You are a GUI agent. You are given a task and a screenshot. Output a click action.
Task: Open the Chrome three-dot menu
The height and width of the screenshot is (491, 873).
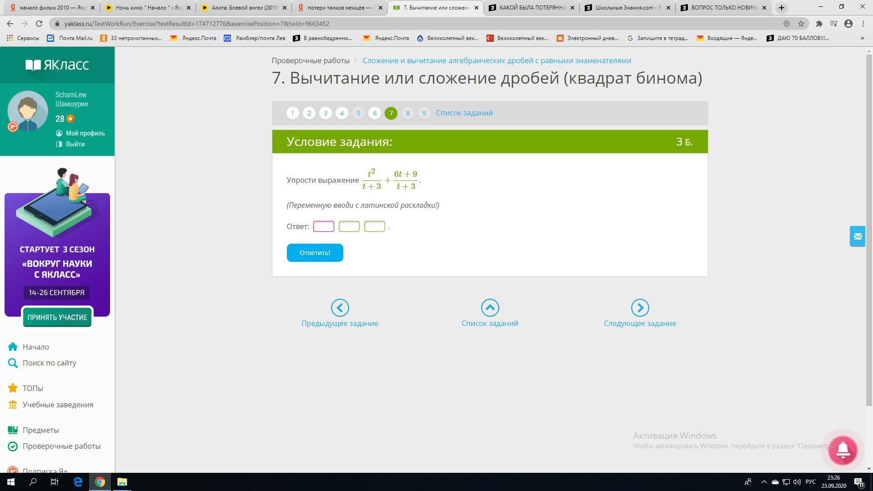coord(863,24)
